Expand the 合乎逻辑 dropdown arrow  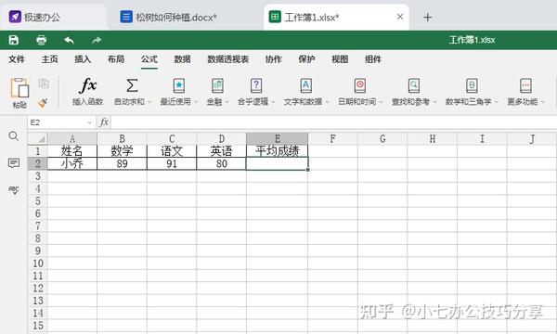click(x=273, y=102)
